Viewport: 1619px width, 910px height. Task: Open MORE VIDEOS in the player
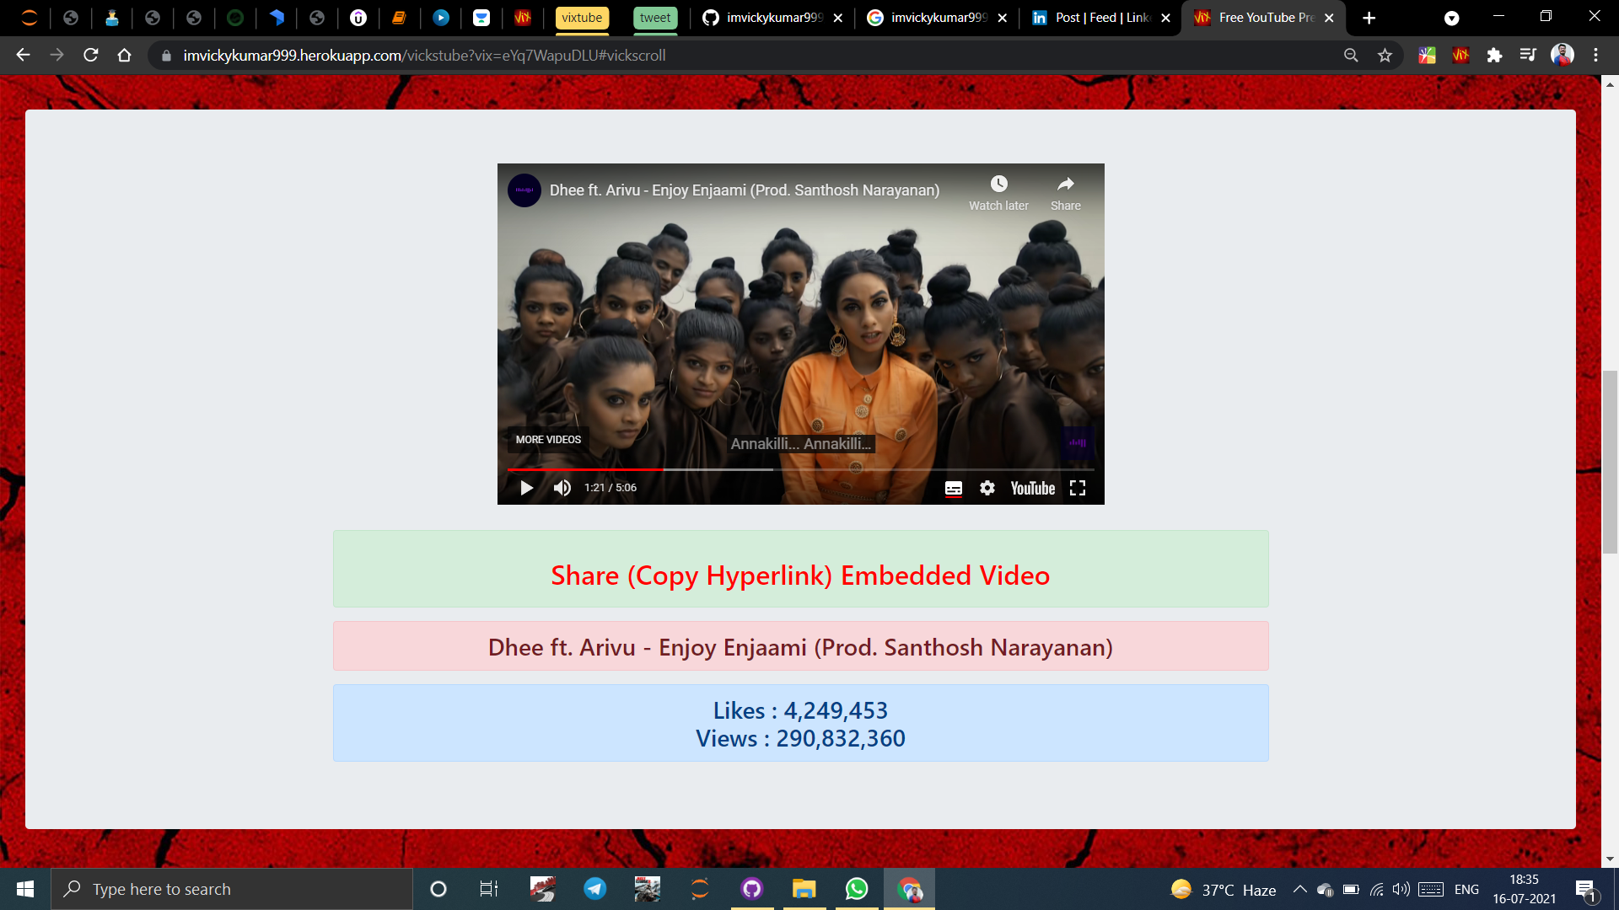[547, 439]
